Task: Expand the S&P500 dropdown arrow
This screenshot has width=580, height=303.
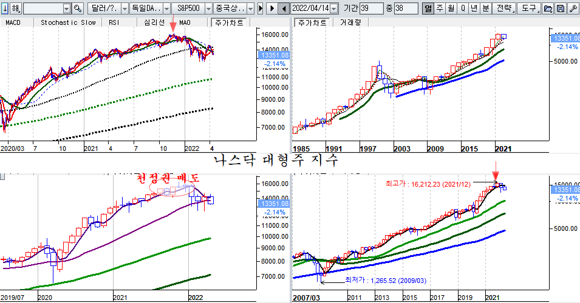Action: coord(207,9)
